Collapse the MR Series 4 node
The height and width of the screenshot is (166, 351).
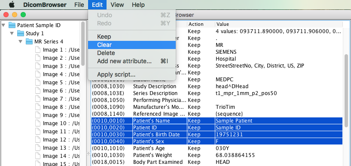(x=21, y=41)
